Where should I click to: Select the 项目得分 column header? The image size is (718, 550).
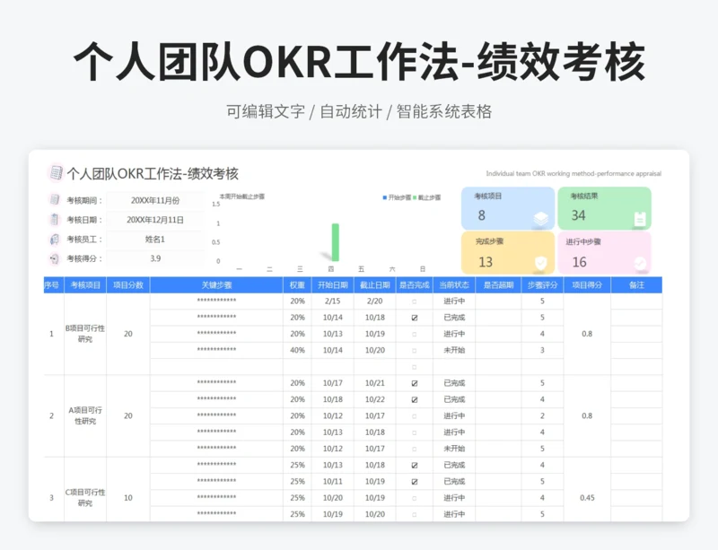point(587,284)
